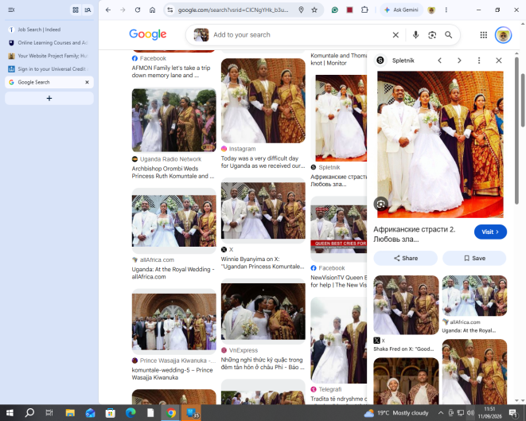Switch to the Online Learning Courses tab
The image size is (526, 421).
[49, 43]
